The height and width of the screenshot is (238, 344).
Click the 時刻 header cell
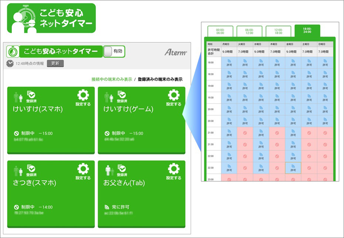click(x=214, y=44)
